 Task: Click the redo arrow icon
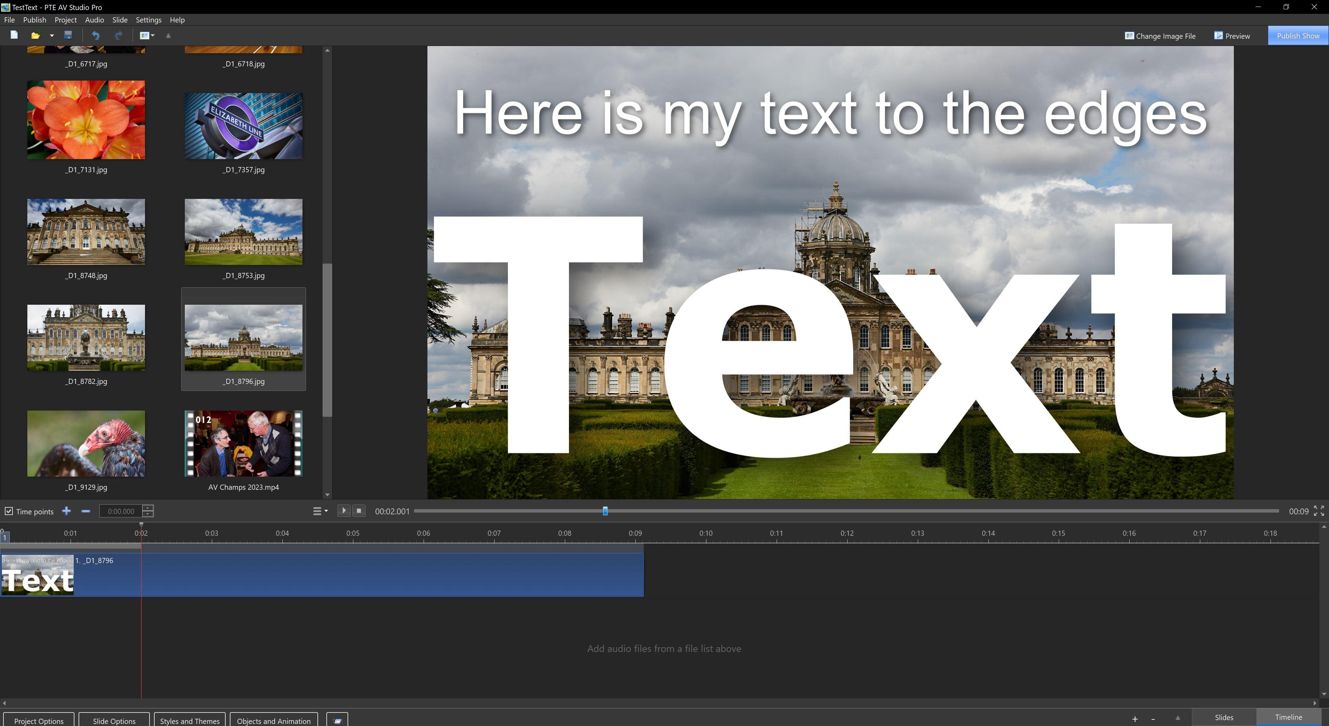pos(119,35)
